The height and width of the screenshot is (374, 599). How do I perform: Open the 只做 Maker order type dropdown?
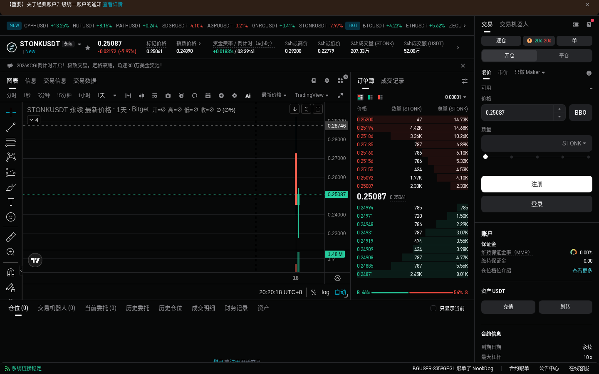click(x=530, y=72)
